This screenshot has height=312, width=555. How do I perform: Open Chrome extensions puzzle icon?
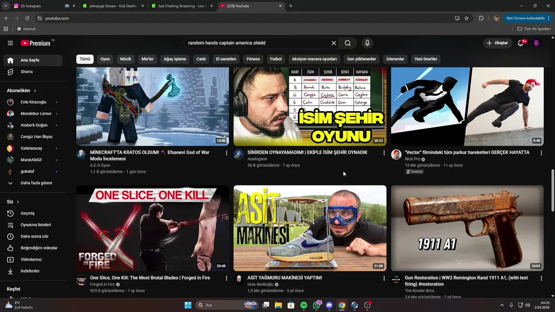(x=481, y=18)
